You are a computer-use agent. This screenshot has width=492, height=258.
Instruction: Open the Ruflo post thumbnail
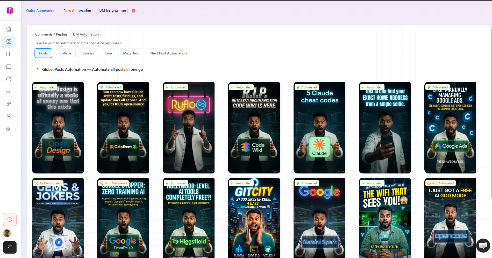pos(189,128)
